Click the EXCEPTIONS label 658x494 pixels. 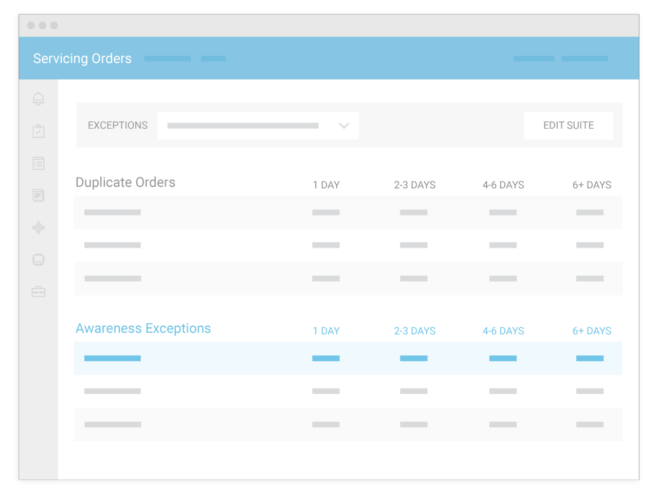[x=118, y=126]
